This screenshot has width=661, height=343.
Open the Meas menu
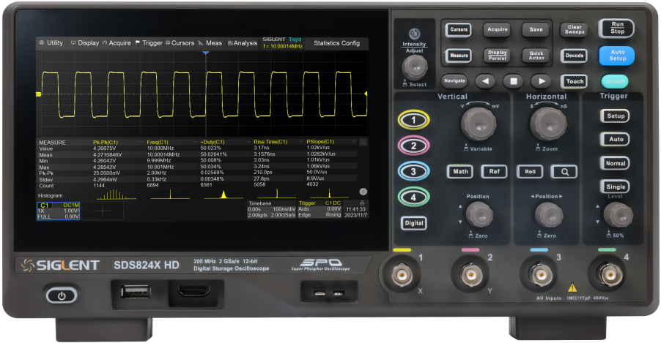[210, 43]
